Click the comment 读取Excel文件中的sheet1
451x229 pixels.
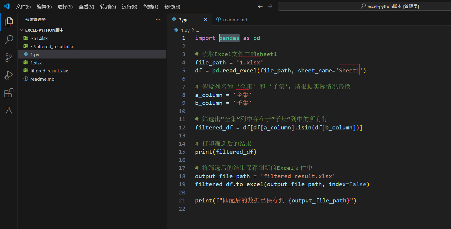236,54
